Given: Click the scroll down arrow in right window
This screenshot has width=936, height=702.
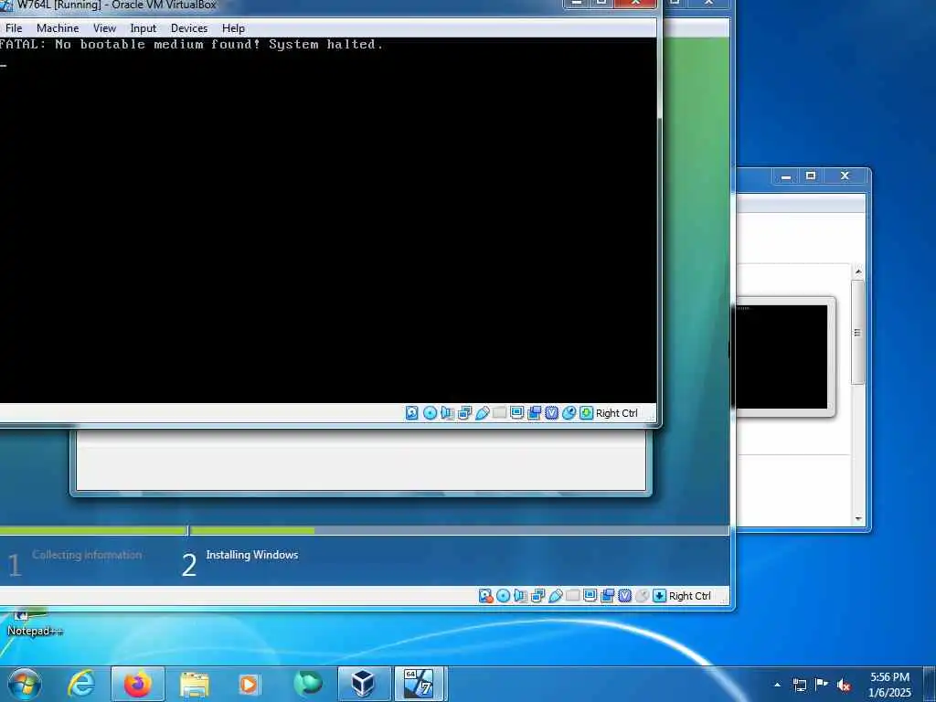Looking at the screenshot, I should (x=857, y=519).
